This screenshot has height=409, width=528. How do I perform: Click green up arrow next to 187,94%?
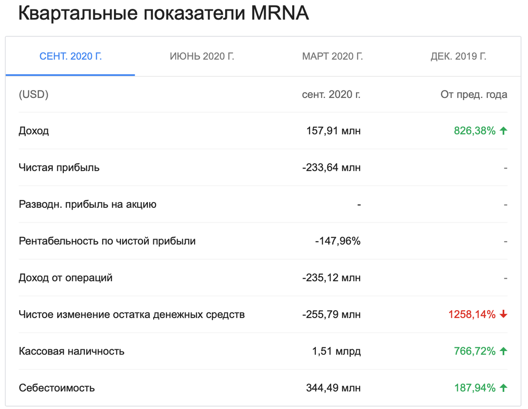pyautogui.click(x=504, y=388)
